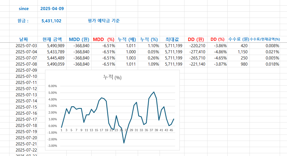
Task: Click the DD percent -4.65% cell
Action: (218, 58)
